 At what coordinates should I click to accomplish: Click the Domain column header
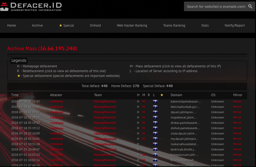tap(176, 95)
